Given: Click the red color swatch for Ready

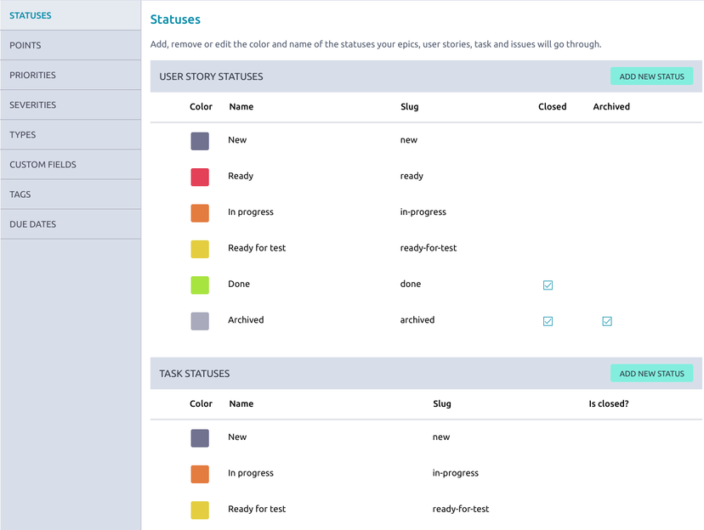Looking at the screenshot, I should coord(199,177).
